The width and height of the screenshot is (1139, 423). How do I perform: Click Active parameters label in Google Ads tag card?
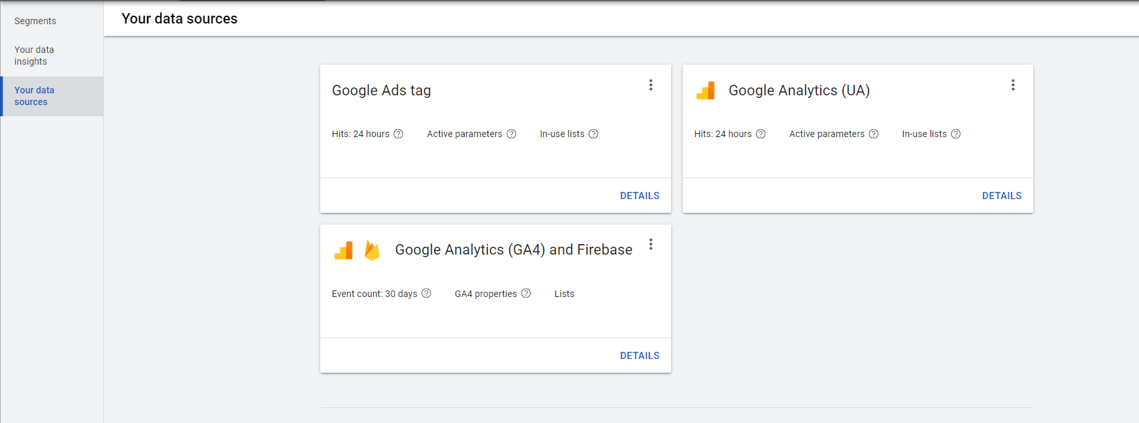(x=465, y=134)
